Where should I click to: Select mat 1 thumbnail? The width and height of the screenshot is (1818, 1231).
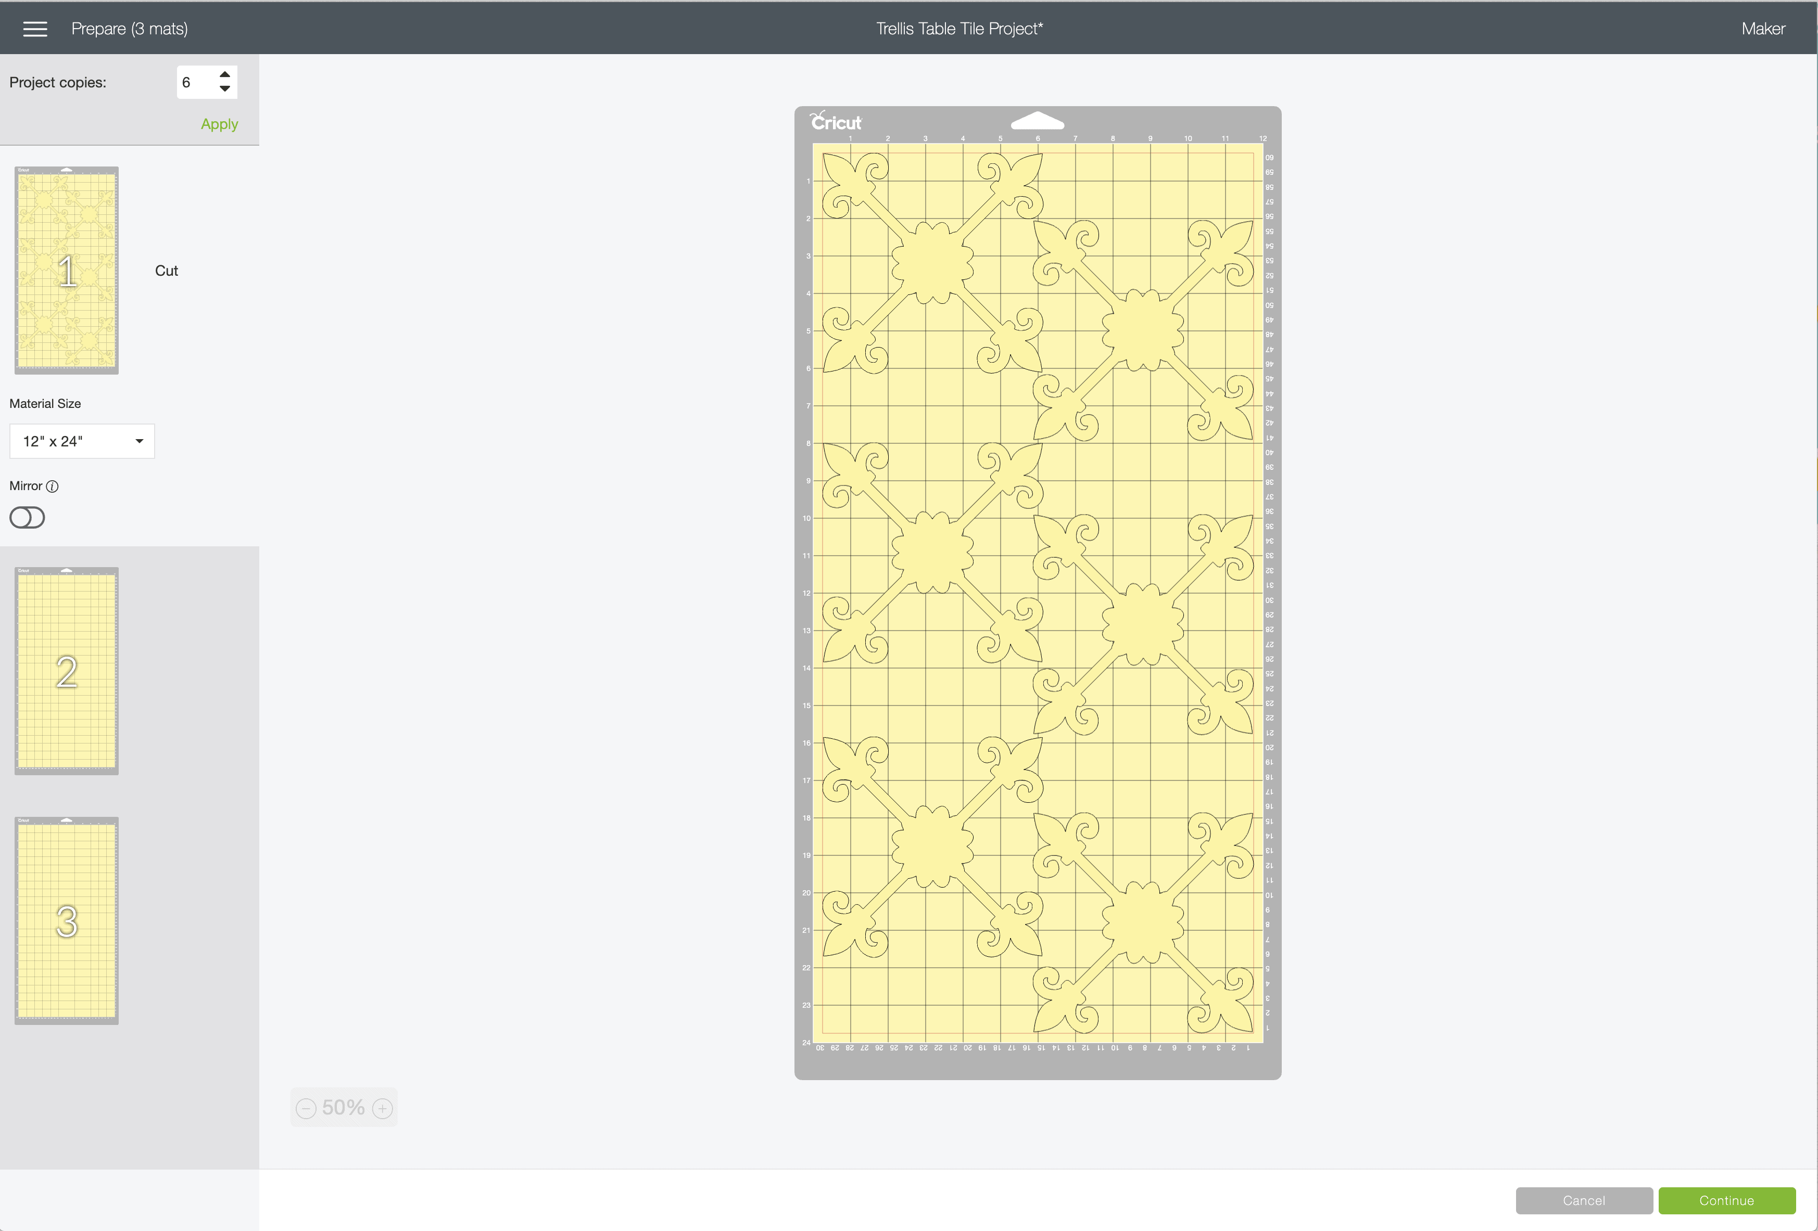tap(67, 271)
